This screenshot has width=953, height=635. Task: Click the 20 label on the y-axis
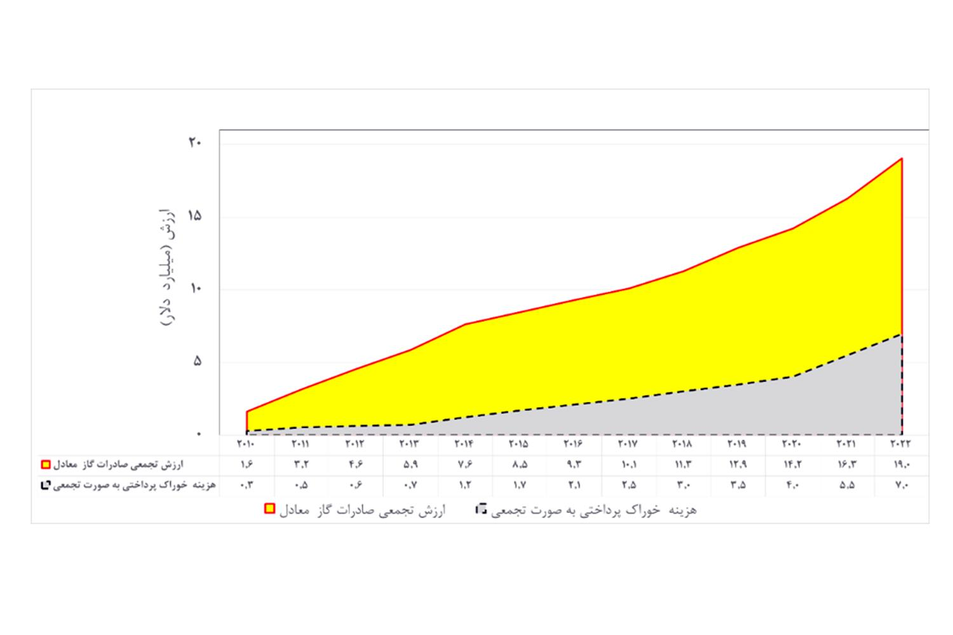pyautogui.click(x=194, y=143)
